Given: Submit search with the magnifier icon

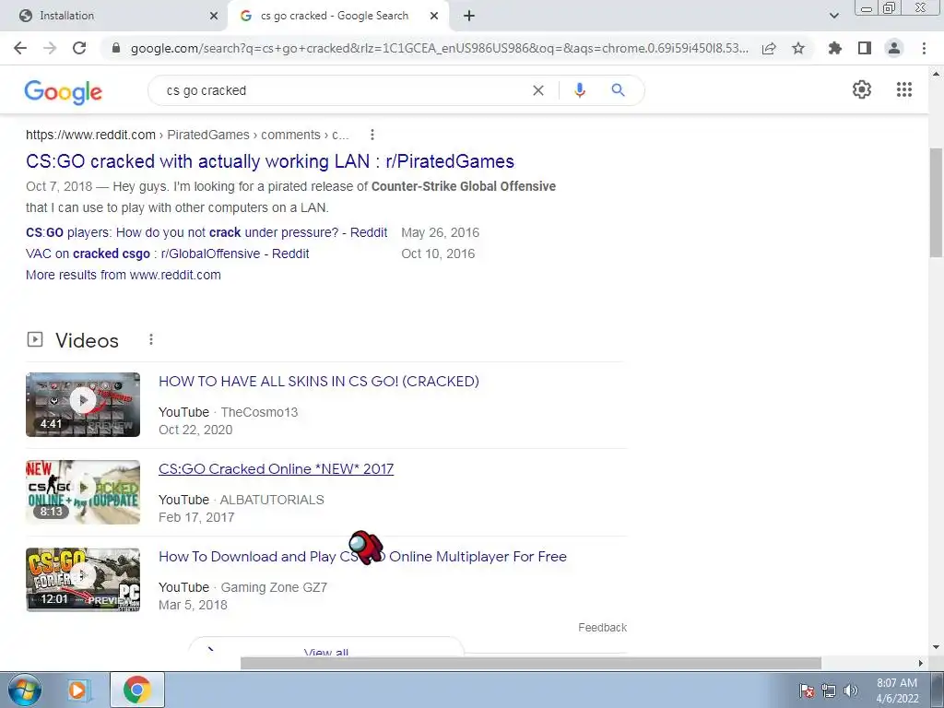Looking at the screenshot, I should click(x=619, y=90).
